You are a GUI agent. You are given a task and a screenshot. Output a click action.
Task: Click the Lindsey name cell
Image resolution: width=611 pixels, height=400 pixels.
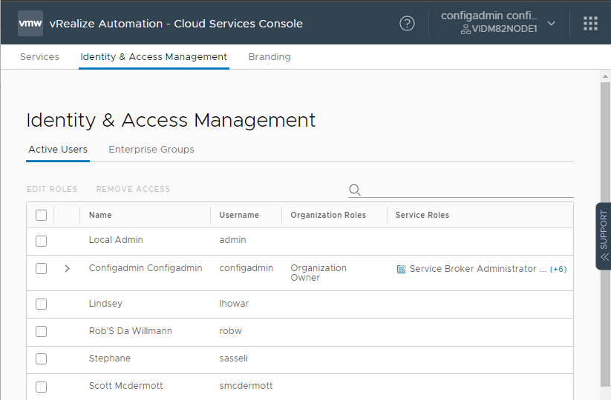pos(105,303)
